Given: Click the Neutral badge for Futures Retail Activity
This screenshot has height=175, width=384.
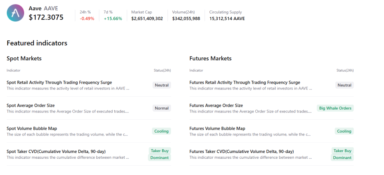Looking at the screenshot, I should 345,85.
